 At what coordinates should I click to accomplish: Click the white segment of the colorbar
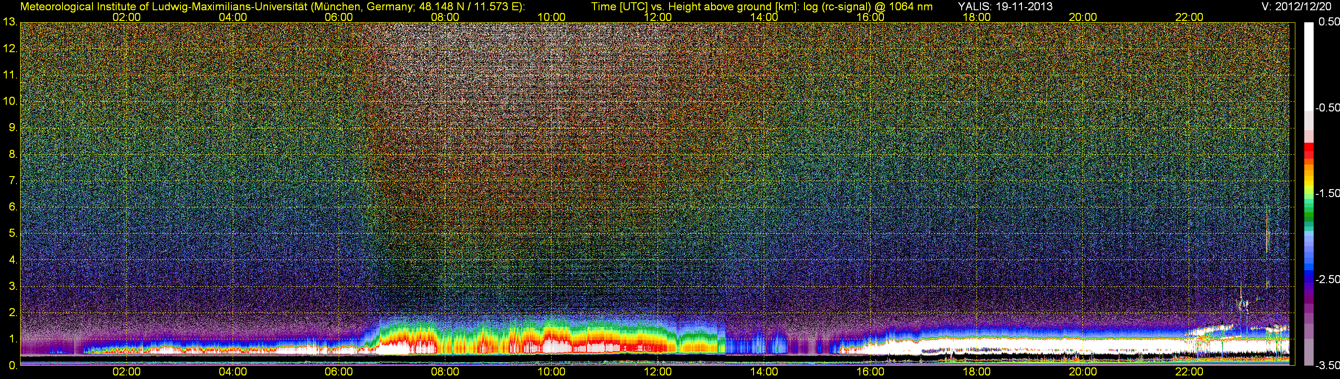click(1309, 66)
